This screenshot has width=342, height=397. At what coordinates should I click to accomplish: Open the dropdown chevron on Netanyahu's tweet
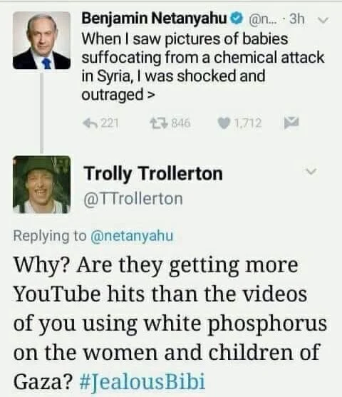pyautogui.click(x=323, y=20)
